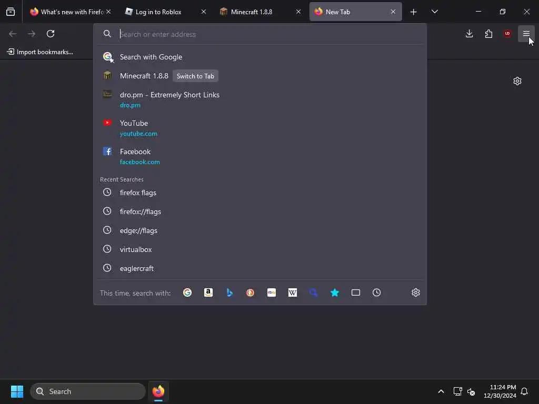
Task: Search this time with Amazon icon
Action: pos(208,292)
